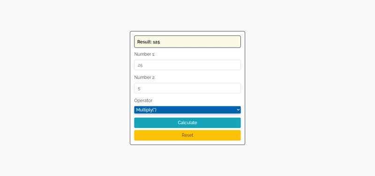Open the Multiply(*) operator dropdown
The image size is (375, 176).
click(x=187, y=110)
